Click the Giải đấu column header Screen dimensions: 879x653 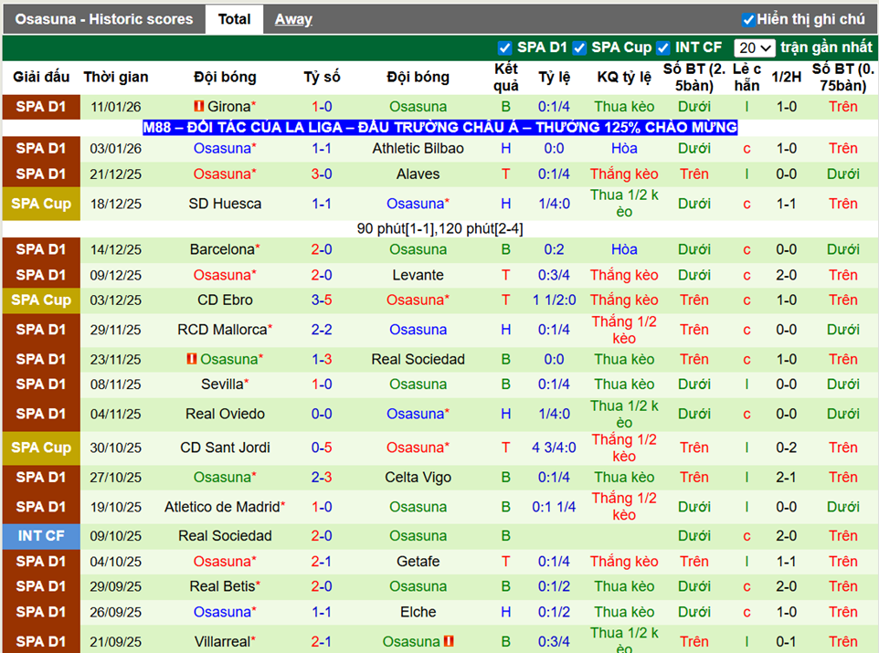click(x=41, y=77)
